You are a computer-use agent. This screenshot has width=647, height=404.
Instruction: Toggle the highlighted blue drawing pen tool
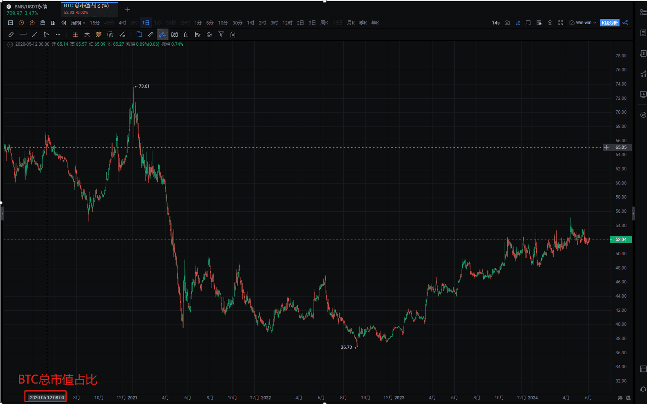(x=163, y=34)
